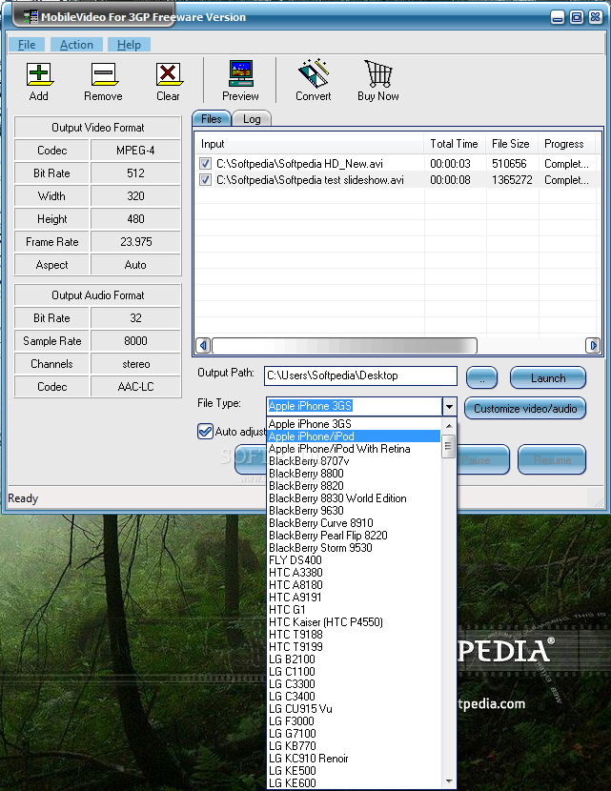Click the Remove file icon

click(x=104, y=74)
